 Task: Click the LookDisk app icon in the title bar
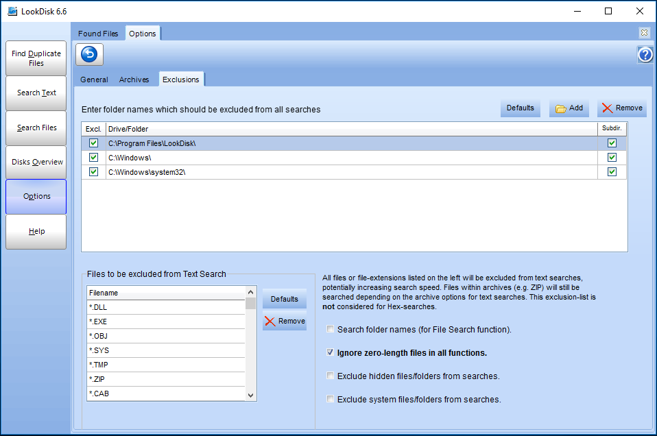pyautogui.click(x=12, y=11)
